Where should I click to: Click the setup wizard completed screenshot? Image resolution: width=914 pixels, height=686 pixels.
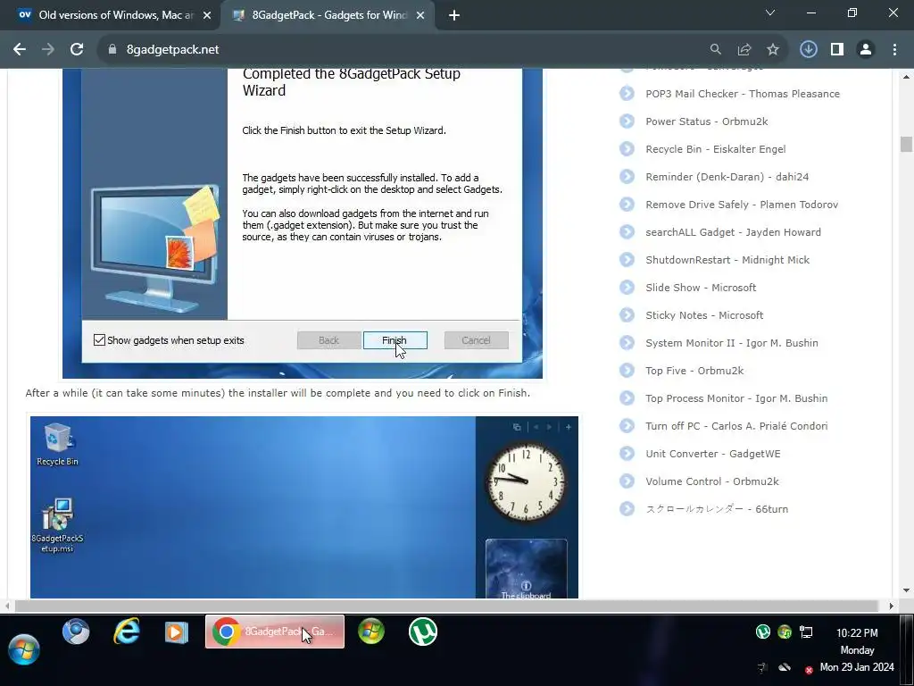pyautogui.click(x=302, y=223)
